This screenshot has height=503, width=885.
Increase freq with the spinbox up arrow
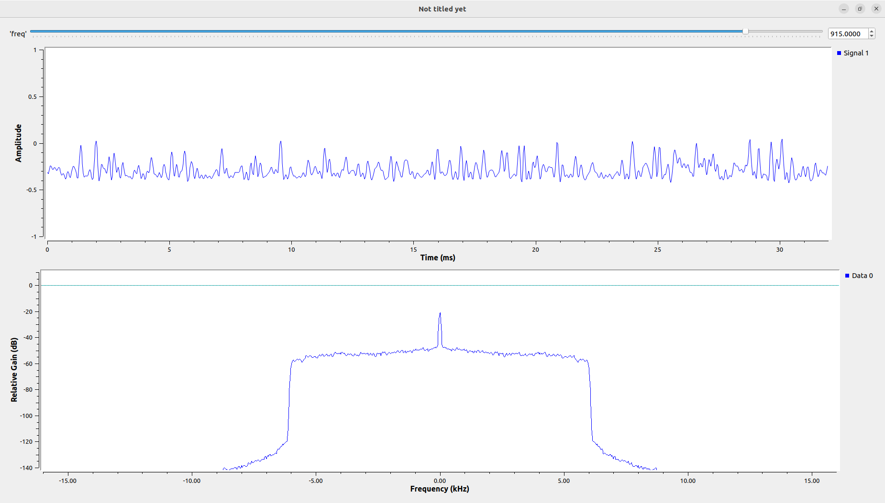coord(872,32)
